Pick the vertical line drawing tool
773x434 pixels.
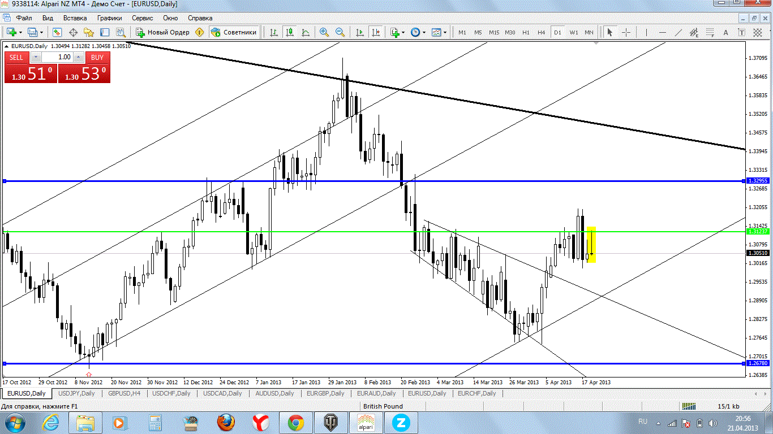click(x=647, y=32)
